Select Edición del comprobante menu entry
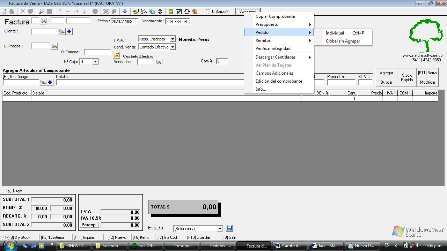The image size is (447, 251). pos(279,81)
